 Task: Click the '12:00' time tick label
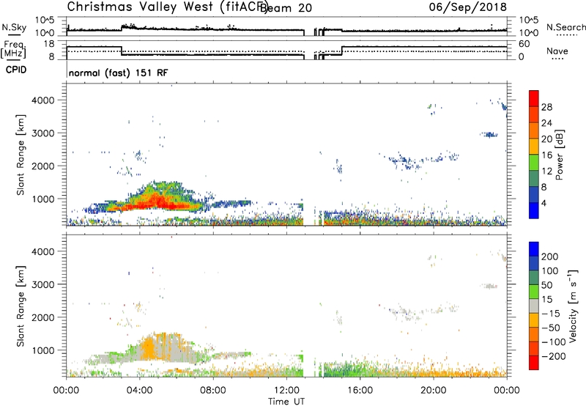pyautogui.click(x=286, y=391)
